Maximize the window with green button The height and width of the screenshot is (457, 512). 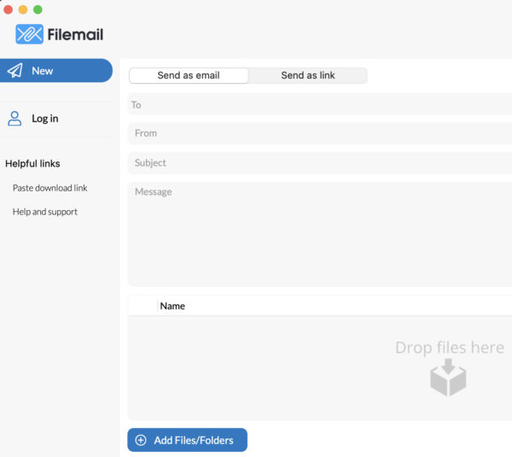click(x=38, y=9)
